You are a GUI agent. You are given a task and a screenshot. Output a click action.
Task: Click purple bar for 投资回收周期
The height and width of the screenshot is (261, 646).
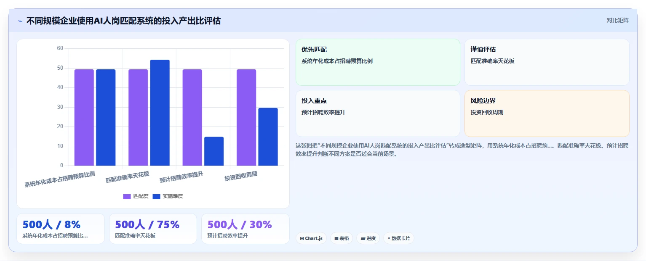(x=246, y=117)
